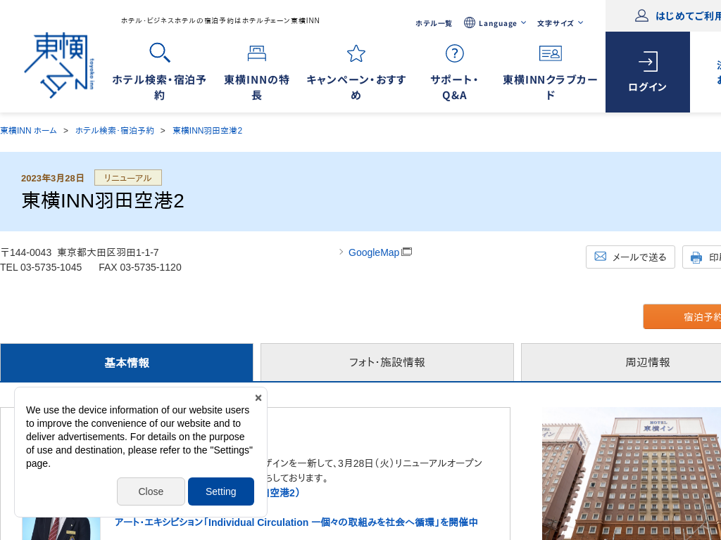The height and width of the screenshot is (540, 721).
Task: Select the 基本情報 tab
Action: click(127, 362)
